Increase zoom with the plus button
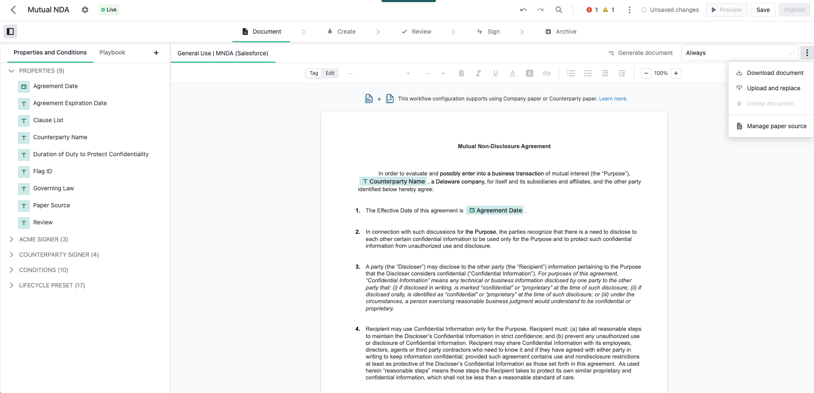Viewport: 814px width, 393px height. (x=676, y=73)
